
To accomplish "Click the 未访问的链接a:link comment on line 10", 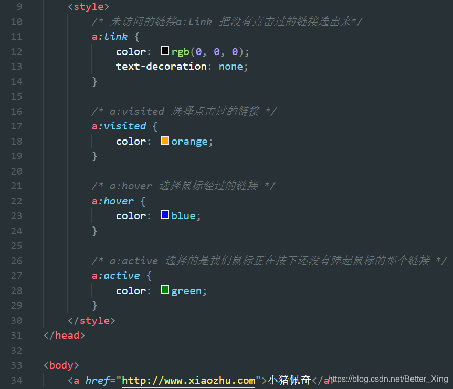I will (x=227, y=21).
